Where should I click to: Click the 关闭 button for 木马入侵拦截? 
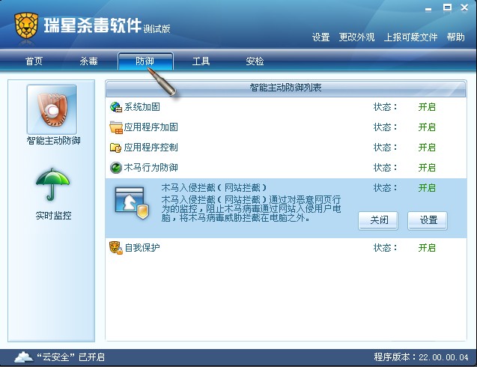tap(378, 220)
